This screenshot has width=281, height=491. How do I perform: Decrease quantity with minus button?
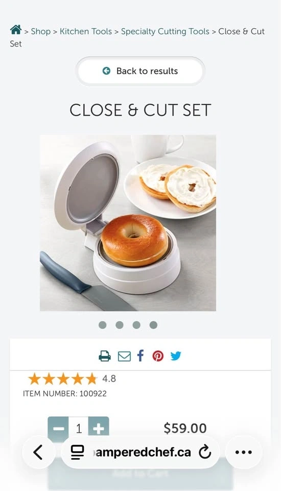(58, 428)
